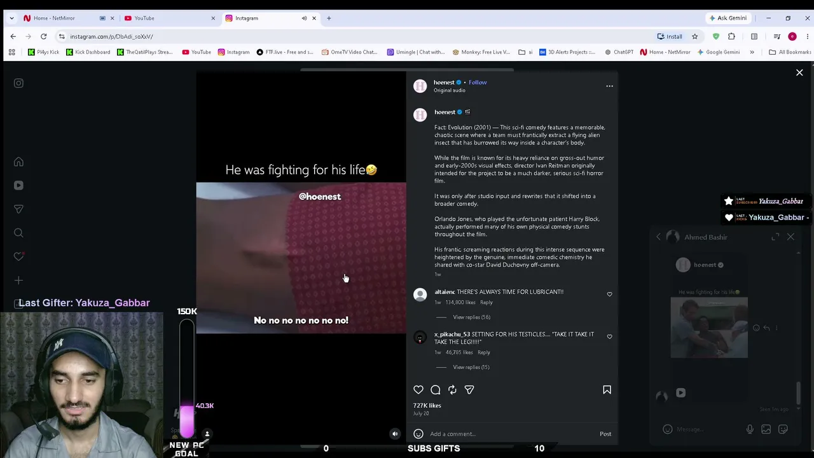Reply to x_pikachu_53's comment
Screen dimensions: 814x458
(484, 352)
